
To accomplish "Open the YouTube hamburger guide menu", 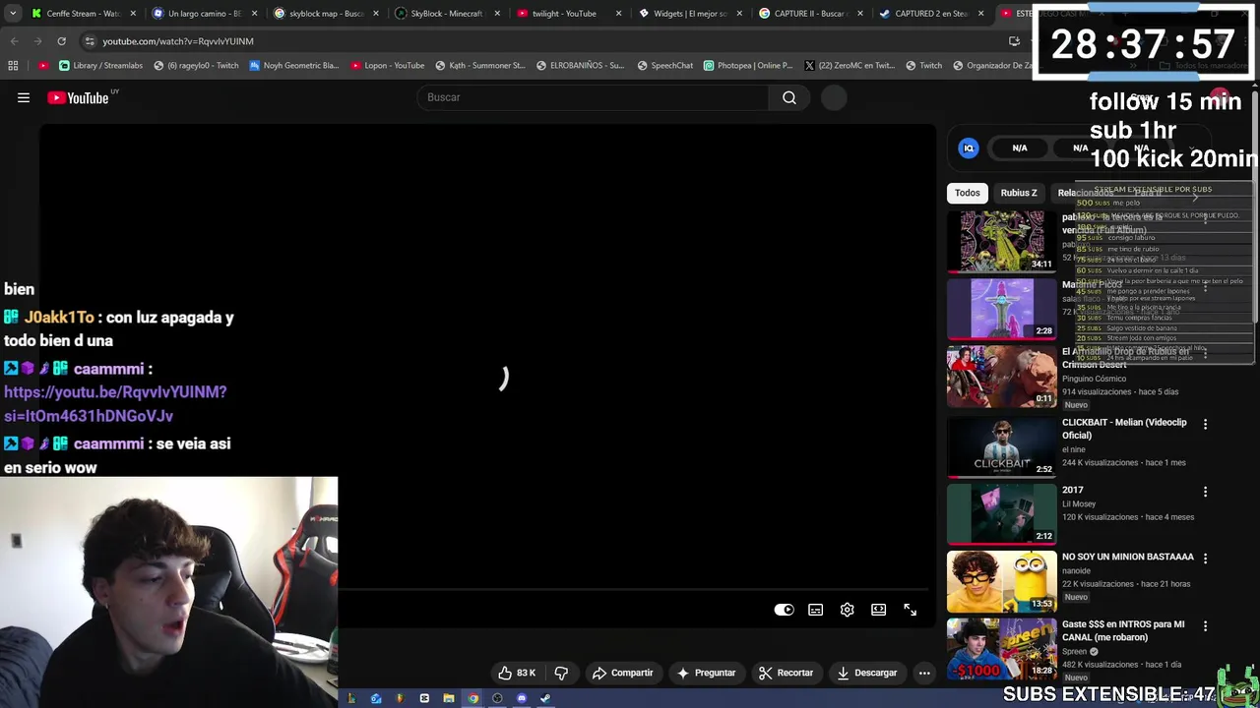I will coord(24,97).
